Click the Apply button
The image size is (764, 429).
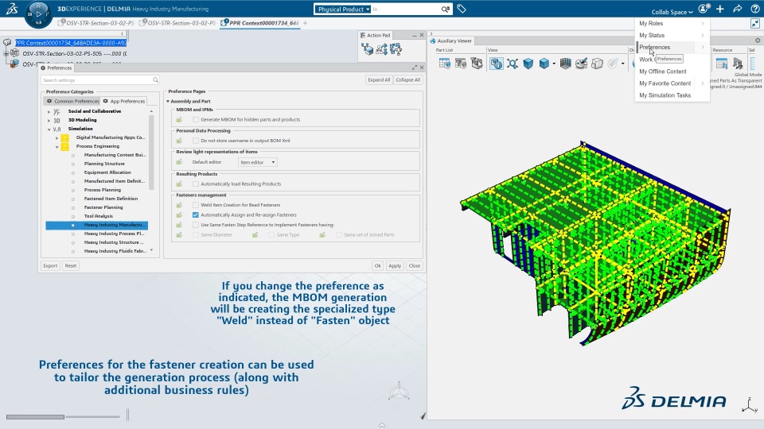tap(395, 265)
